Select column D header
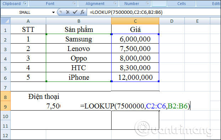This screenshot has height=140, width=221. point(172,21)
